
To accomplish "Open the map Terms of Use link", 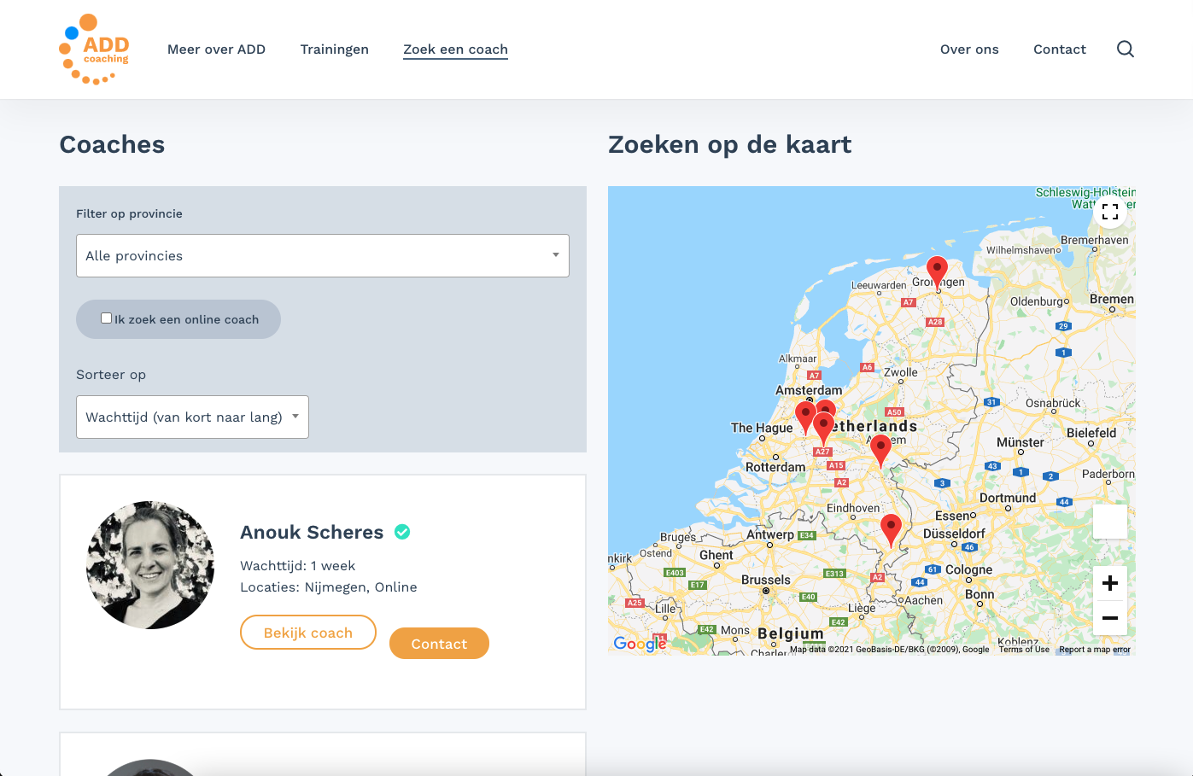I will tap(1024, 650).
